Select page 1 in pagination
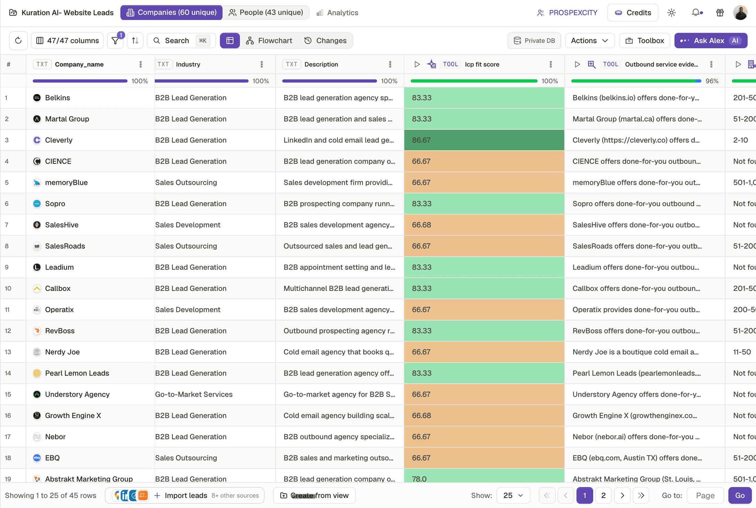756x508 pixels. tap(585, 495)
